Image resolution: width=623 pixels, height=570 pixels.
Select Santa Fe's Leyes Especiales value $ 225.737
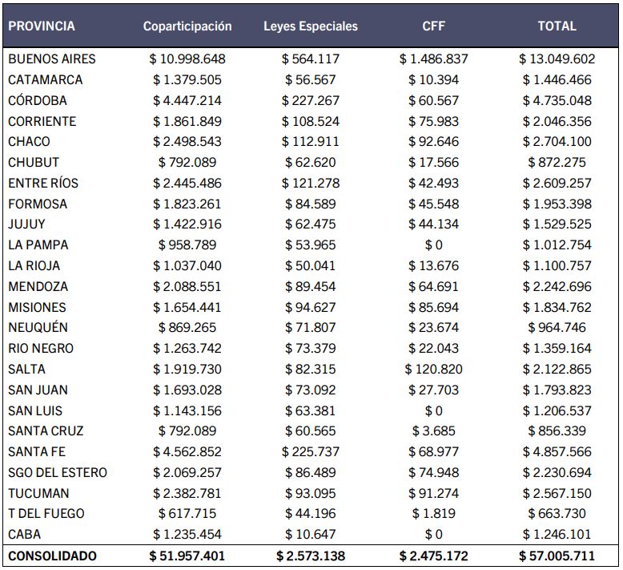coord(311,451)
